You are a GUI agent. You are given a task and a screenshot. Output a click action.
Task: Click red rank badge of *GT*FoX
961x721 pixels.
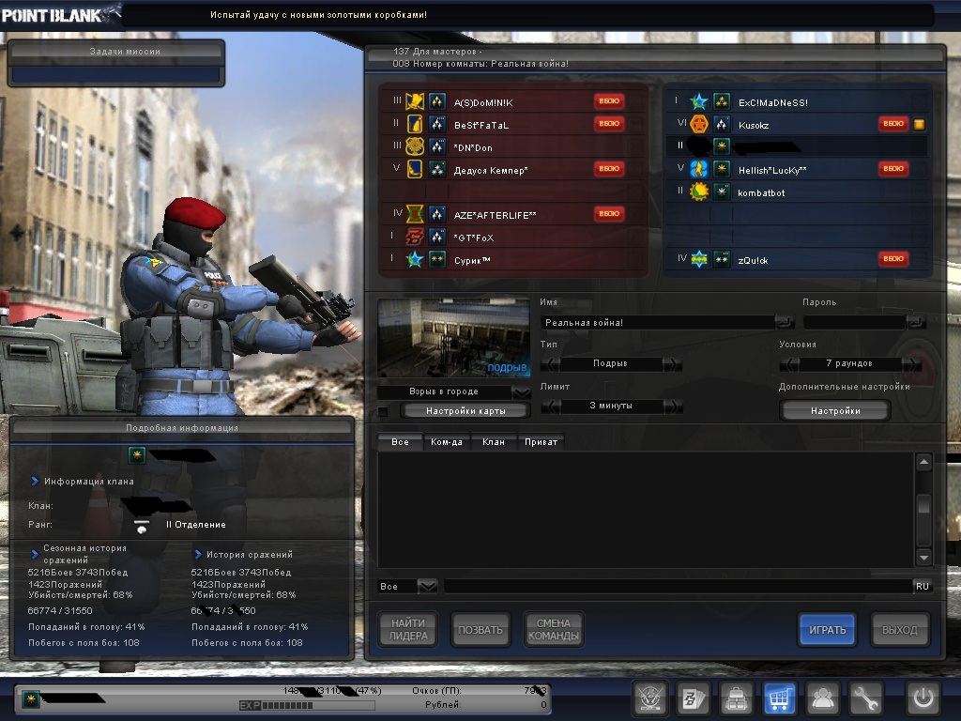pyautogui.click(x=415, y=237)
